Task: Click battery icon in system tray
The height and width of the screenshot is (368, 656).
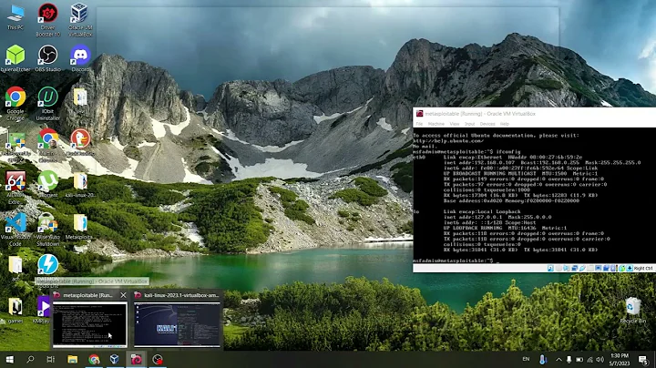Action: pos(579,359)
